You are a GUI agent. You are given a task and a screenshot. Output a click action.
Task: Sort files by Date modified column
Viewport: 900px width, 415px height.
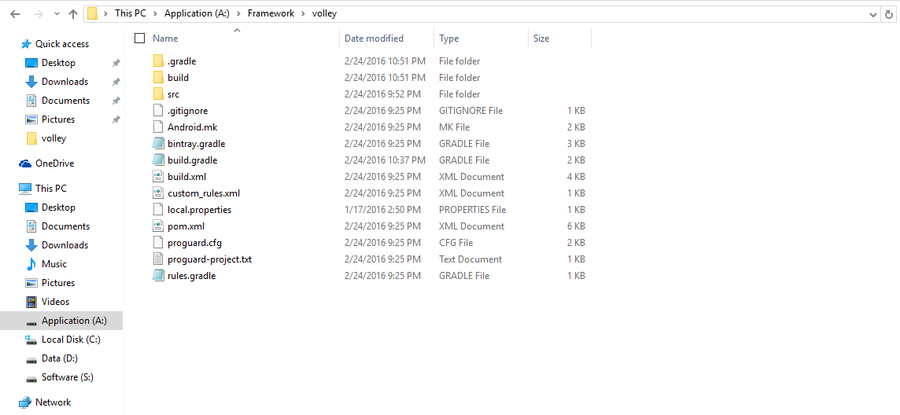click(374, 39)
